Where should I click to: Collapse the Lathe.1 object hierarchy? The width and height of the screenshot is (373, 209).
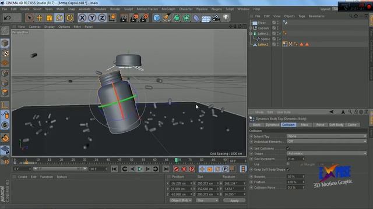tap(251, 34)
